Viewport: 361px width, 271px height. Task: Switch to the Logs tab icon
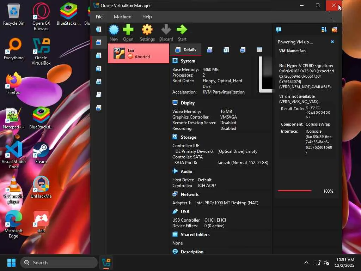click(226, 50)
